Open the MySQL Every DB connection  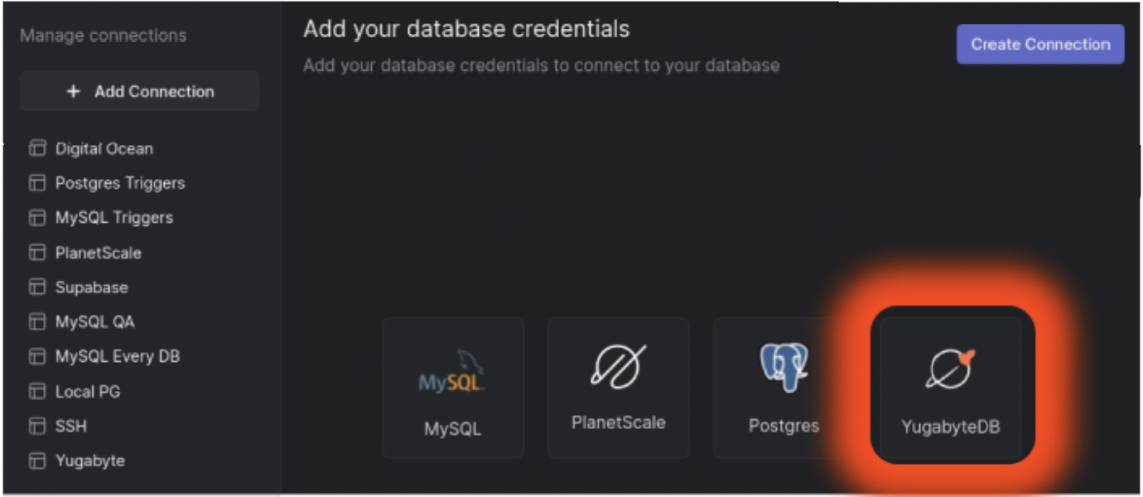pos(116,357)
